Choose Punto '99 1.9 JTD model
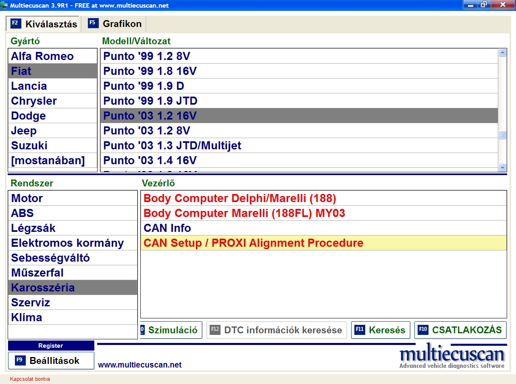Screen dimensions: 516x384 [x=299, y=101]
